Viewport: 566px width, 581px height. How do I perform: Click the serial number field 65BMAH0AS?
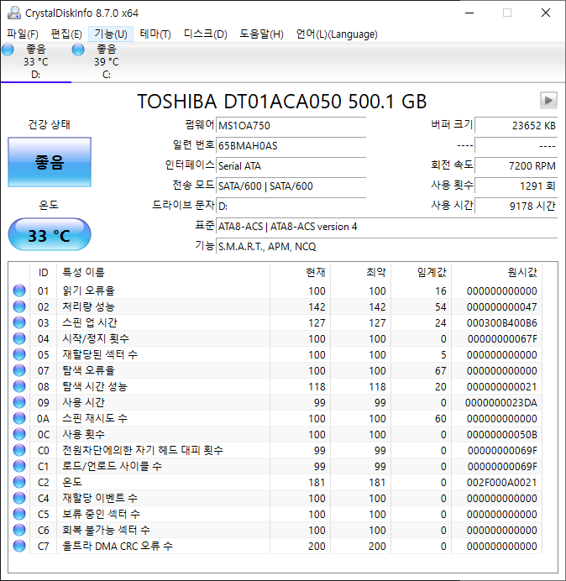pyautogui.click(x=291, y=145)
